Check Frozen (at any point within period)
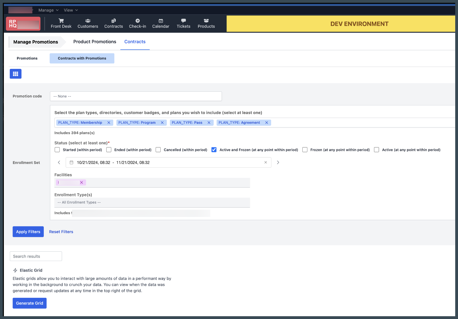Screen dimensions: 458x319 click(305, 150)
